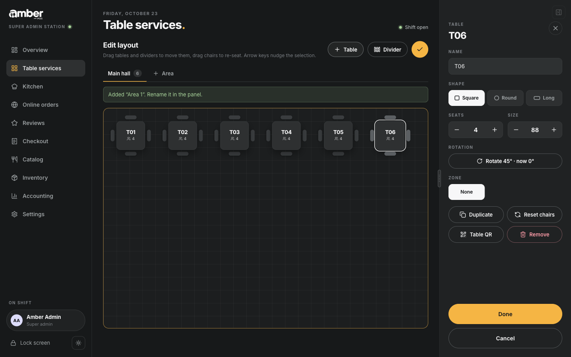Open Inventory page

pyautogui.click(x=46, y=178)
